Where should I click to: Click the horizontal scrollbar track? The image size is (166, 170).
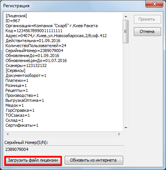63,134
